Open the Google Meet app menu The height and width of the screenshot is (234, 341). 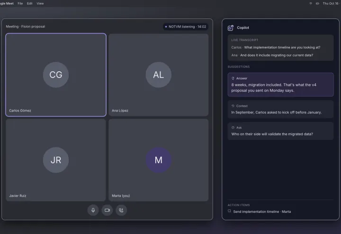point(7,3)
